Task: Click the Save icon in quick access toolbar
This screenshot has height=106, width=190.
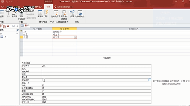Action: 2,1
